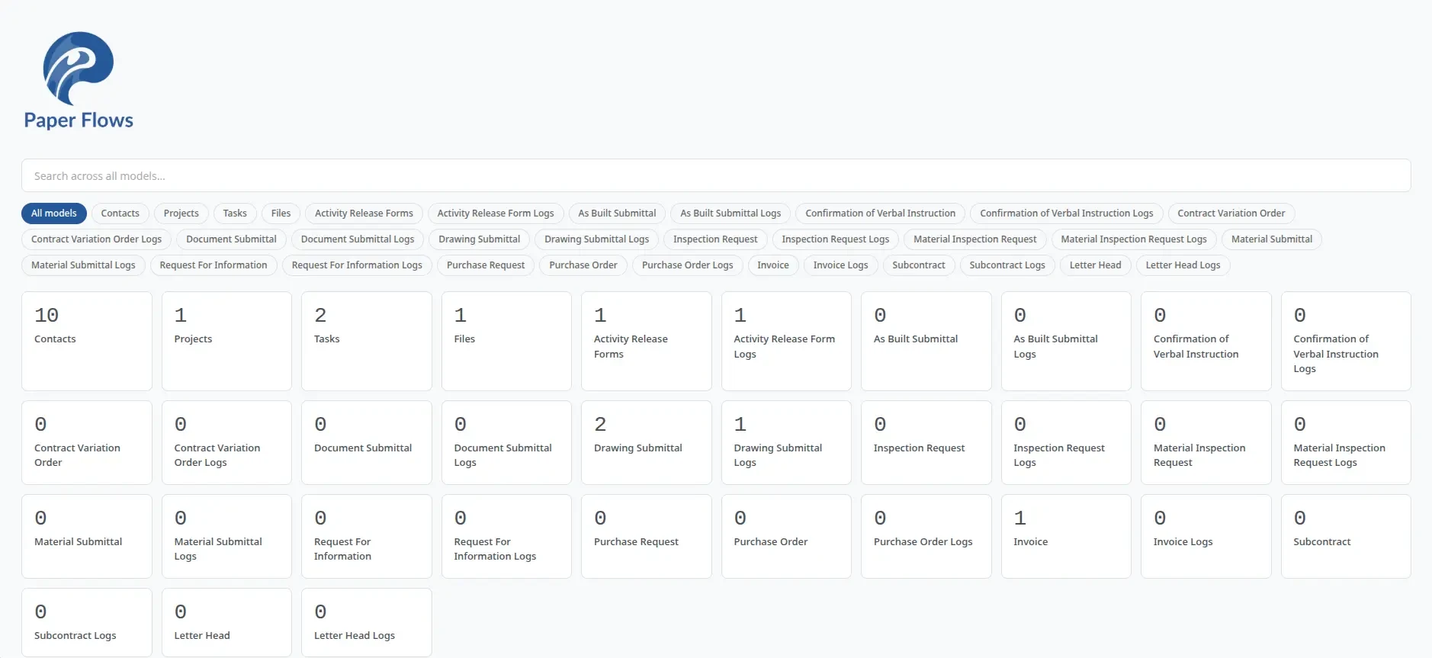Select the 'Inspection Request' filter chip
This screenshot has width=1432, height=658.
pos(715,239)
